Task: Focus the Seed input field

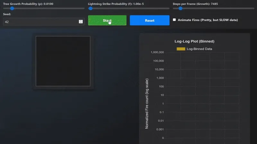Action: 40,22
